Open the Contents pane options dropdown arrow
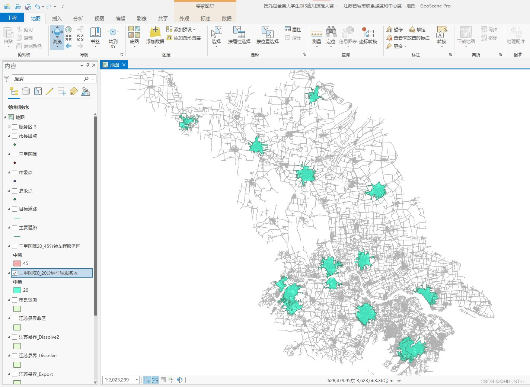Image resolution: width=530 pixels, height=387 pixels. pyautogui.click(x=82, y=65)
